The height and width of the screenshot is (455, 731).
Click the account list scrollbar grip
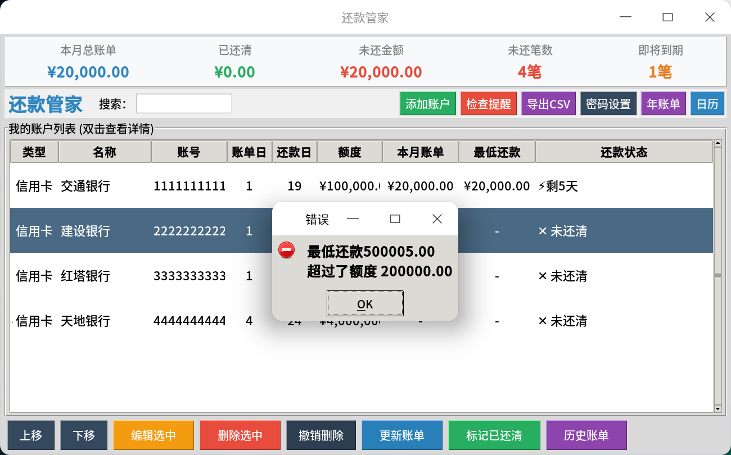coord(718,276)
